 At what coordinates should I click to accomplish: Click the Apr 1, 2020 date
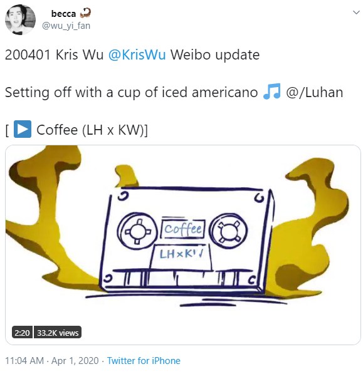(75, 361)
